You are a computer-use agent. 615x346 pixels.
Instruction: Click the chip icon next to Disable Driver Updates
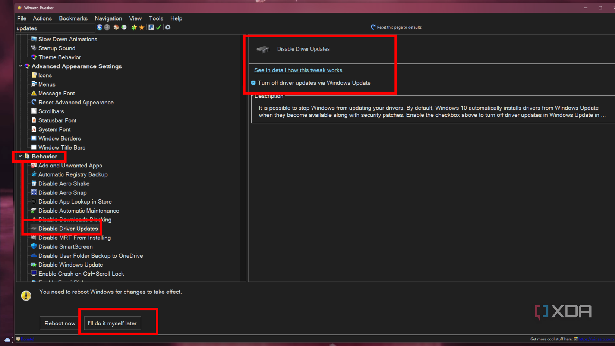[x=264, y=49]
